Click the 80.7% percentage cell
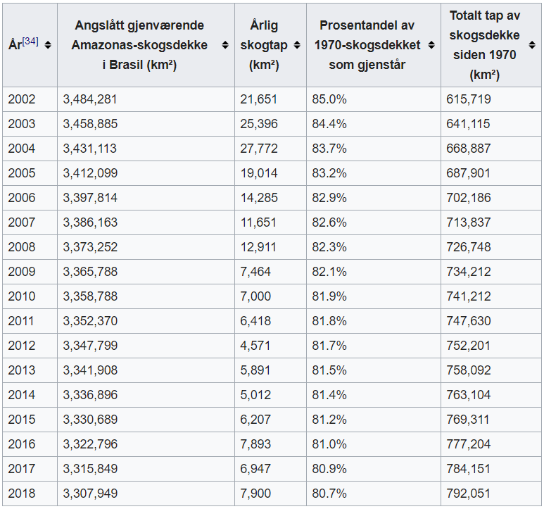 coord(329,494)
